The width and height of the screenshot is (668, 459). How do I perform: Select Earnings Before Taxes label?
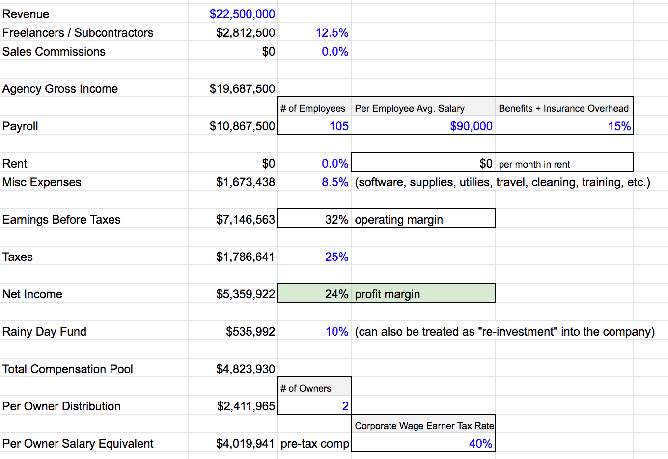[x=61, y=220]
